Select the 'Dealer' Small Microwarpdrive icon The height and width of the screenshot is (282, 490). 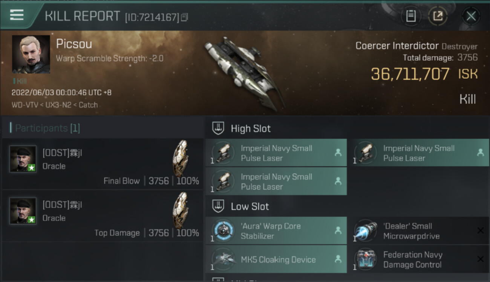click(366, 231)
